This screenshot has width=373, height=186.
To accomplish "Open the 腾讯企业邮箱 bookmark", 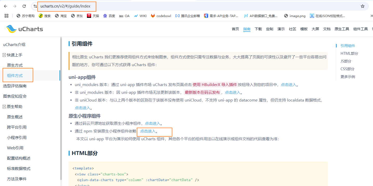I will click(x=187, y=16).
